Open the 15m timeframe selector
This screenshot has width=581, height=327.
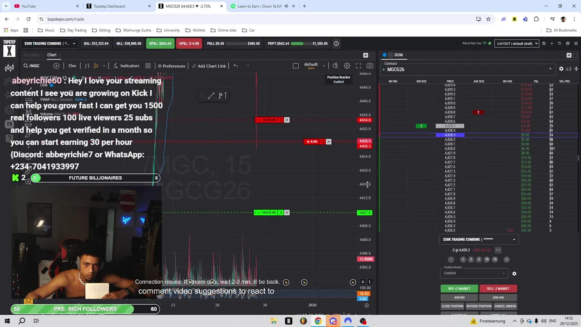72,66
